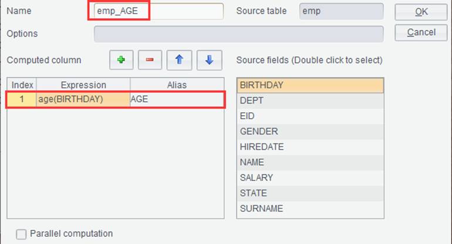The height and width of the screenshot is (244, 452).
Task: Move computed column up with blue arrow
Action: click(x=179, y=60)
